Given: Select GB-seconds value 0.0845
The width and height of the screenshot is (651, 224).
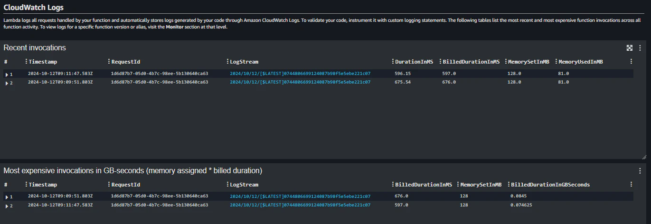Looking at the screenshot, I should (x=519, y=196).
